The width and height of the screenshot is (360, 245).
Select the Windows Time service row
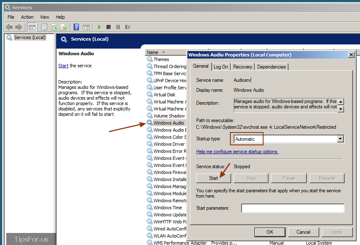(166, 208)
